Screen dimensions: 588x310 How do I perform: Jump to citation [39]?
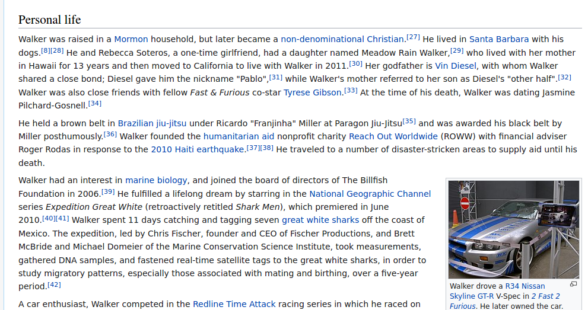coord(108,191)
